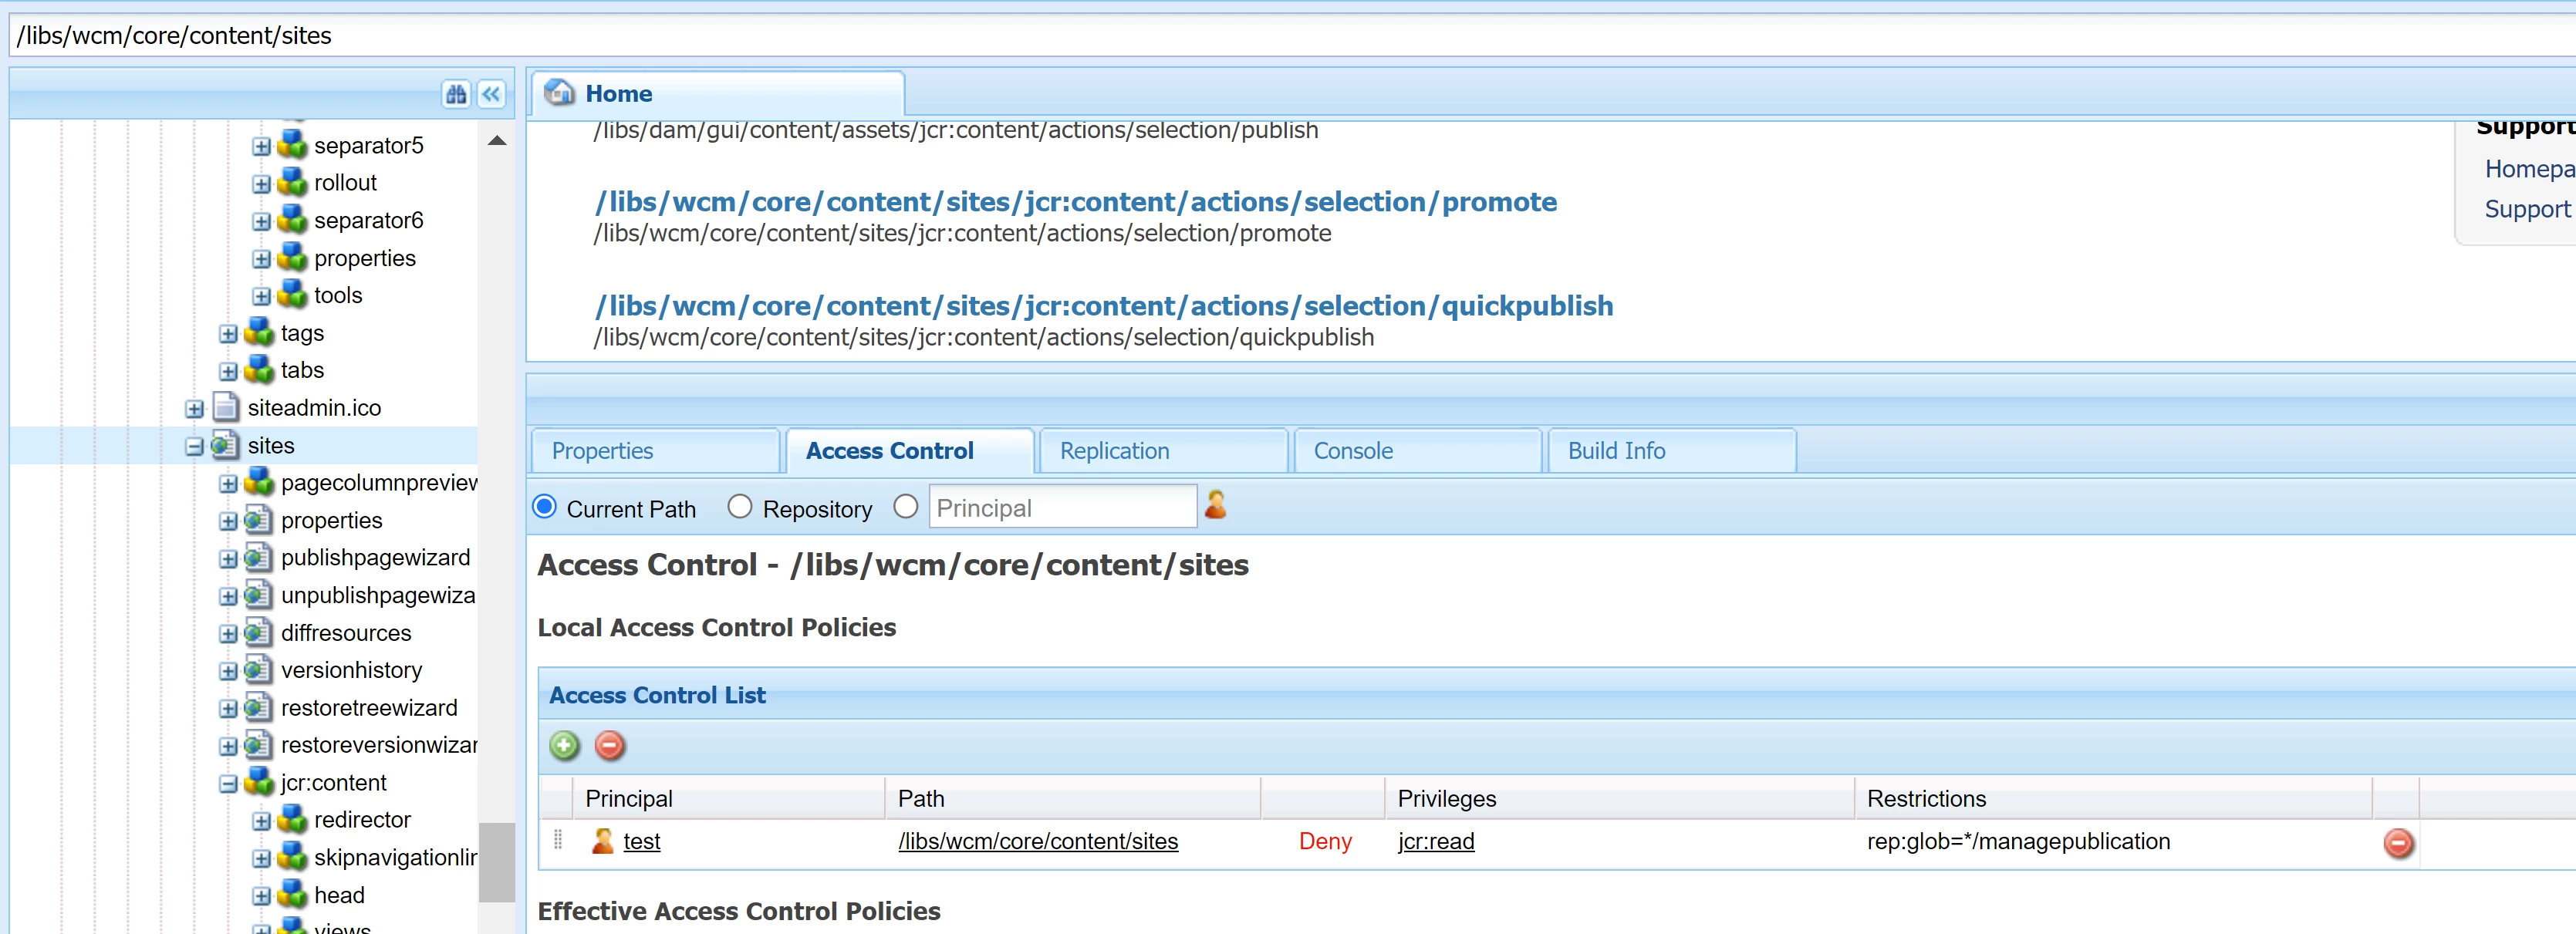Open the Replication tab
Image resolution: width=2576 pixels, height=934 pixels.
[1114, 451]
